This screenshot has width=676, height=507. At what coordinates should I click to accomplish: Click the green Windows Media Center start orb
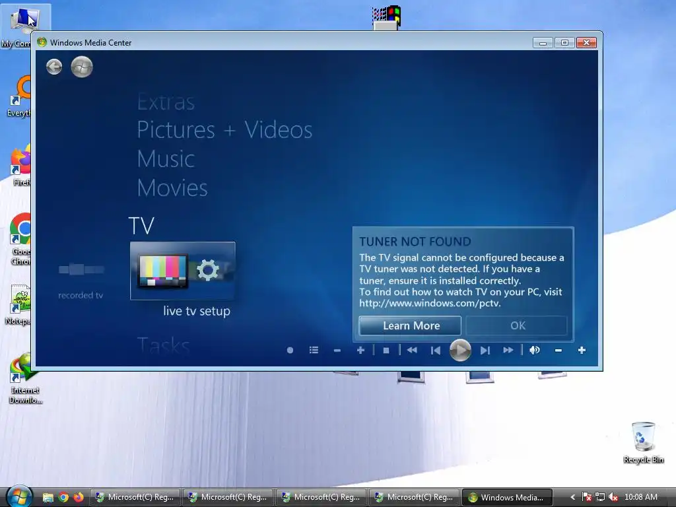tap(81, 67)
